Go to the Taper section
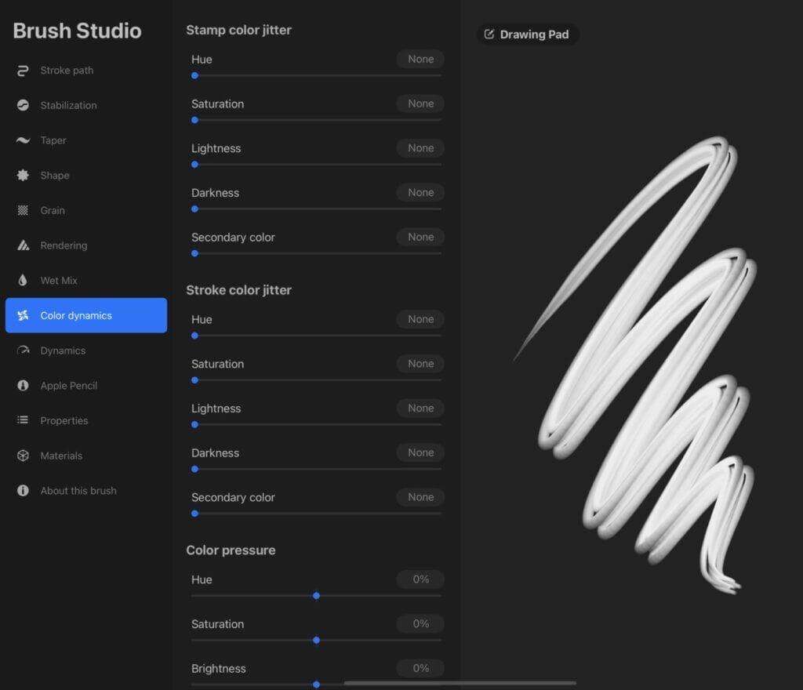803x690 pixels. 86,140
